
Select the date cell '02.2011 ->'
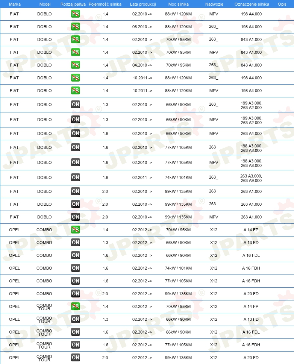tap(142, 177)
